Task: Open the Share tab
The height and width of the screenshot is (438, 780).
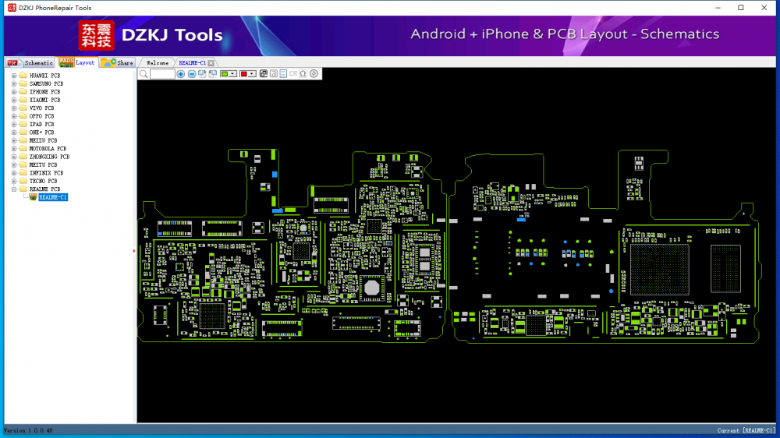Action: (118, 63)
